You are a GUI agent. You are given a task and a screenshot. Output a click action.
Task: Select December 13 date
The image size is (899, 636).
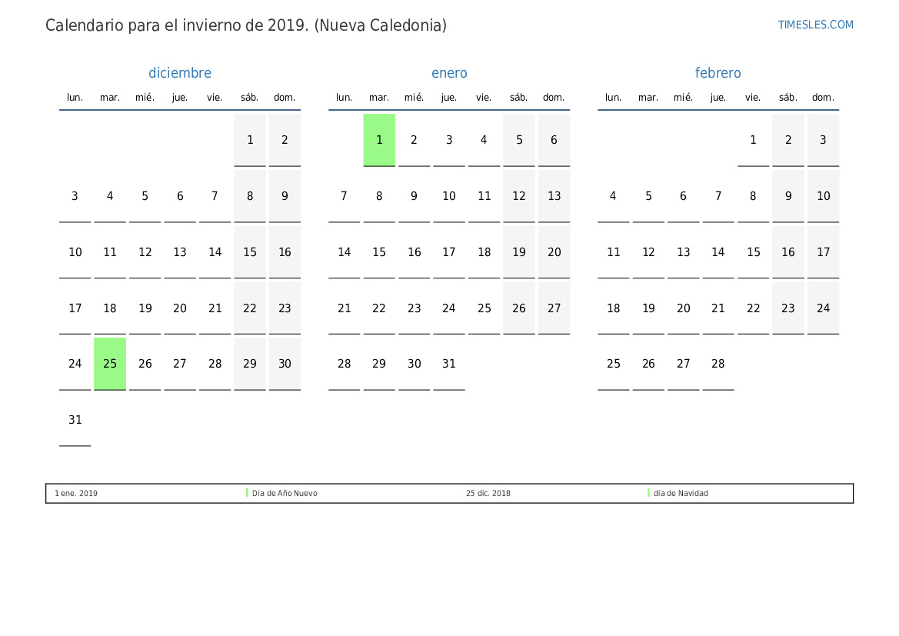pos(180,252)
